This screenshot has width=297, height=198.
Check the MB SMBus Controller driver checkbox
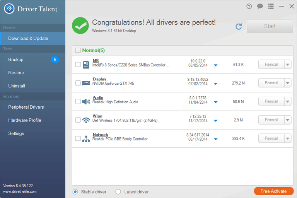[x=78, y=65]
